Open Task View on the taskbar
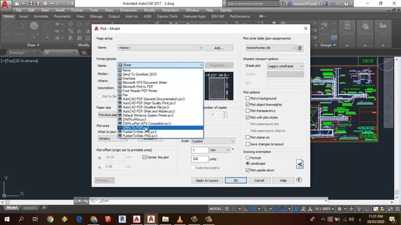 coord(35,219)
